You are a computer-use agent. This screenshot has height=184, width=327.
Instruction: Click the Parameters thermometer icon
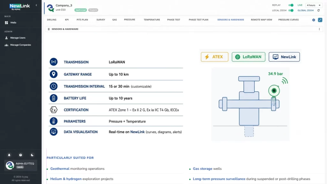tap(54, 121)
